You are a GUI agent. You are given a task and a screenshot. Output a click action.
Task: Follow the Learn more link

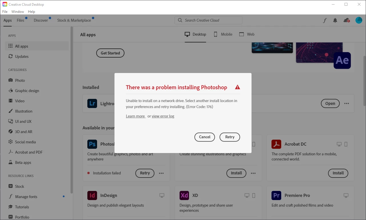pyautogui.click(x=135, y=116)
